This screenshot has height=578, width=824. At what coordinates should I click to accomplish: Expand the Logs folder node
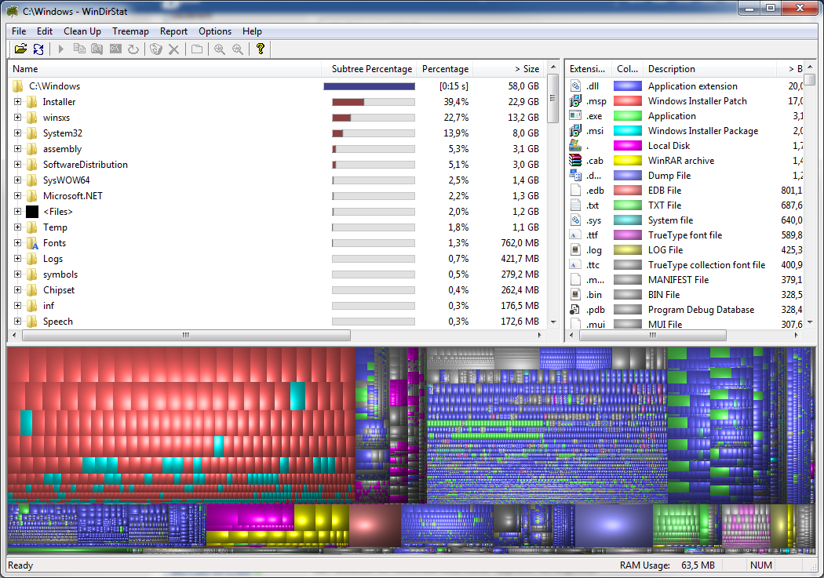[18, 258]
